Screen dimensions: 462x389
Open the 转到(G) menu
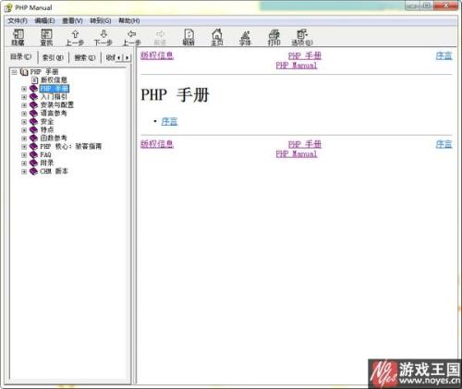tap(101, 21)
